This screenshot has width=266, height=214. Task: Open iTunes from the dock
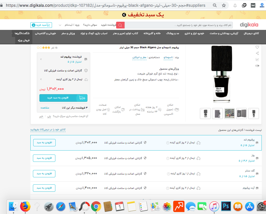click(214, 206)
